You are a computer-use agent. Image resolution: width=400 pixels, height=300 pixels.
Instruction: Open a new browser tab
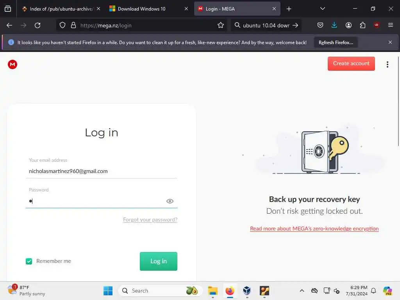289,9
